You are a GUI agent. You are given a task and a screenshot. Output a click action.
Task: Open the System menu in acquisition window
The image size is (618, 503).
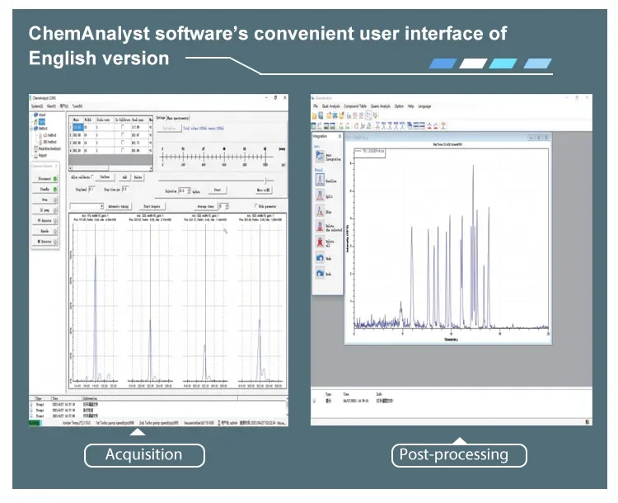pyautogui.click(x=36, y=106)
